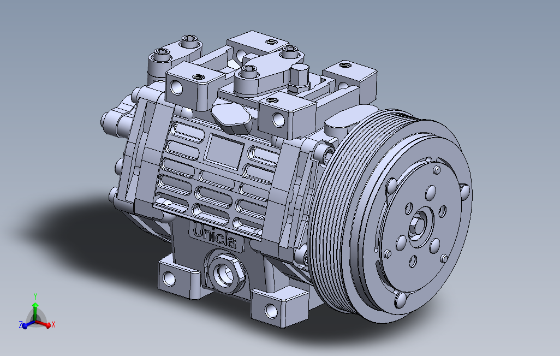Click the blue Z axis of the orientation triad
The width and height of the screenshot is (560, 356).
coord(26,324)
